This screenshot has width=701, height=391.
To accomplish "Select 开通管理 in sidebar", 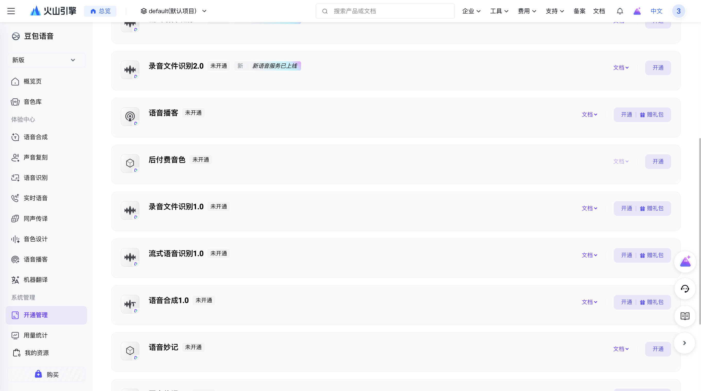I will (x=46, y=315).
